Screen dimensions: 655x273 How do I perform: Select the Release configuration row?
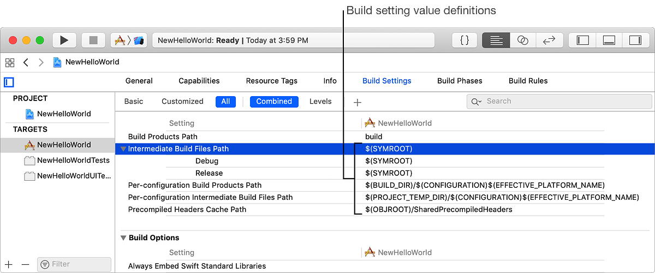[x=209, y=173]
